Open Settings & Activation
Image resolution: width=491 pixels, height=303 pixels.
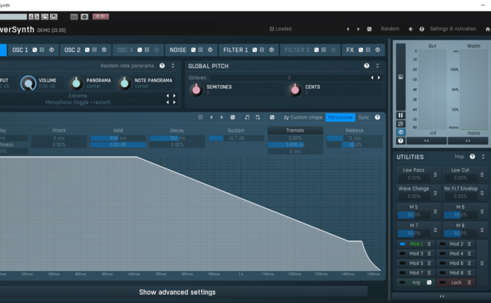453,29
